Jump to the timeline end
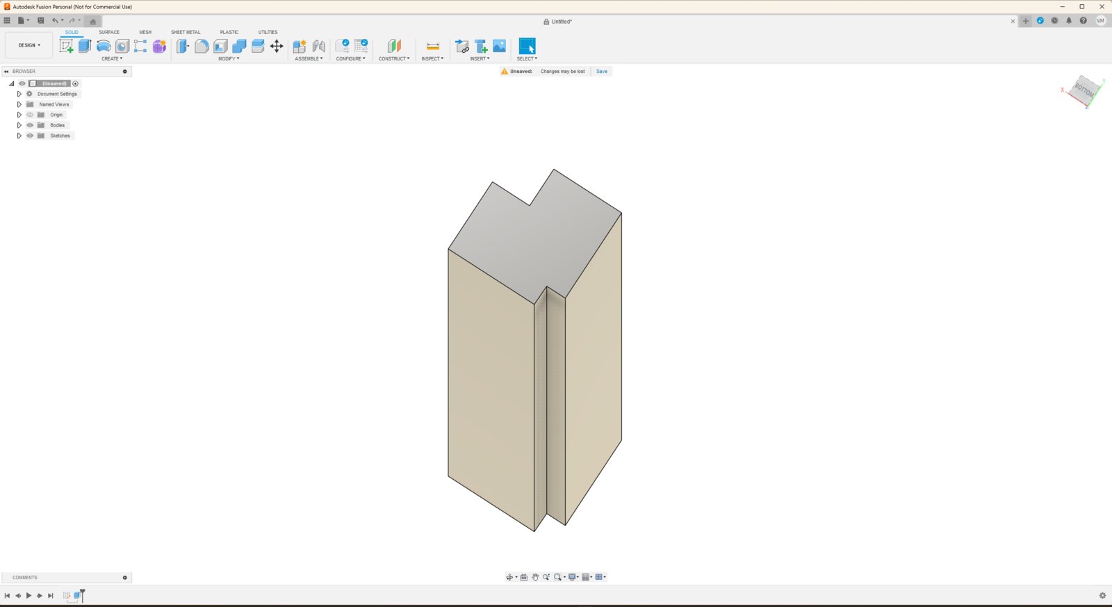Screen dimensions: 1112x607 coord(51,596)
